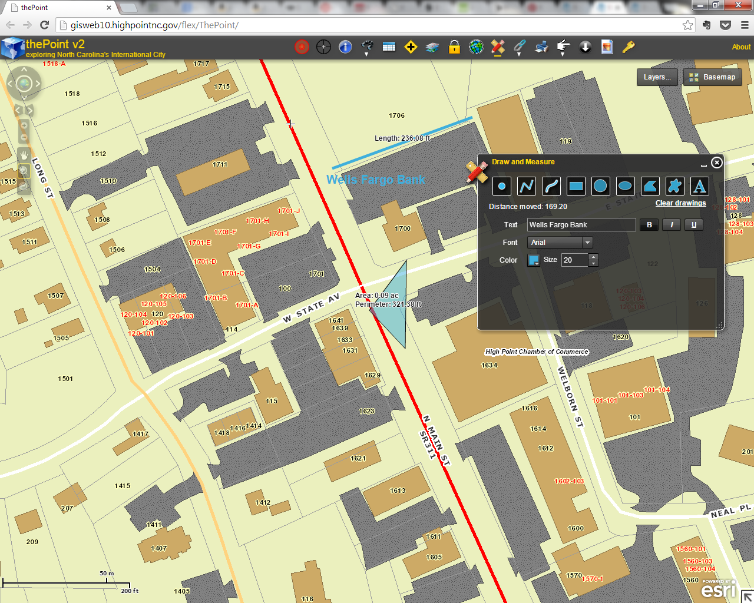Toggle underline text formatting

pyautogui.click(x=694, y=224)
